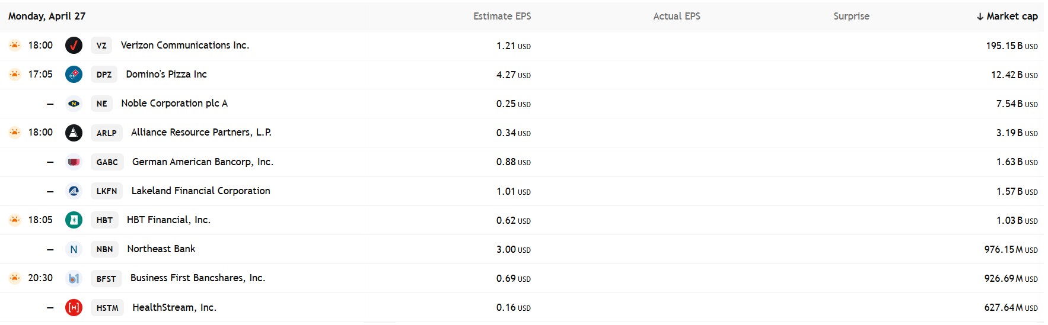The height and width of the screenshot is (325, 1048).
Task: Click the HealthStream red logo icon
Action: coord(74,308)
